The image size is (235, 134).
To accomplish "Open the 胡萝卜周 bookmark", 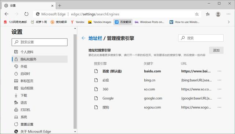I will [x=39, y=22].
